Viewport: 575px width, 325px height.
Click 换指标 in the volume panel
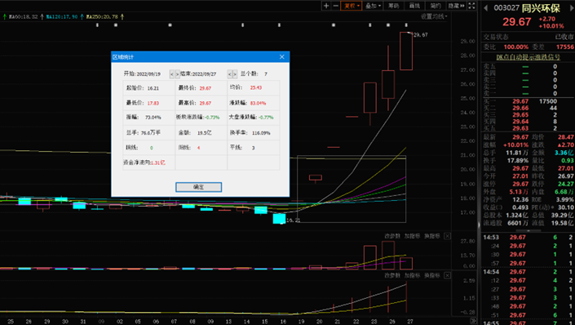coord(432,236)
